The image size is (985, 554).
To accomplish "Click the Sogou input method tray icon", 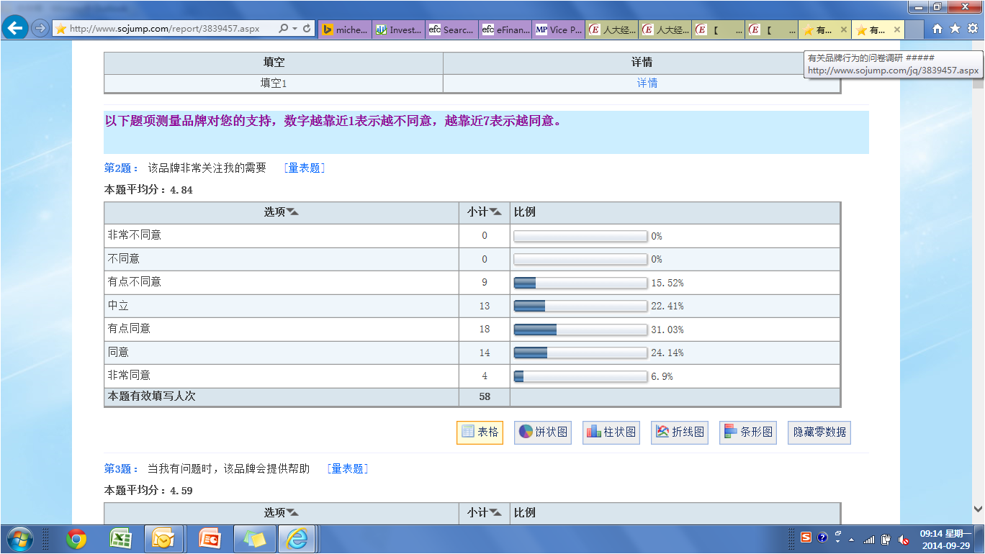I will pyautogui.click(x=806, y=537).
